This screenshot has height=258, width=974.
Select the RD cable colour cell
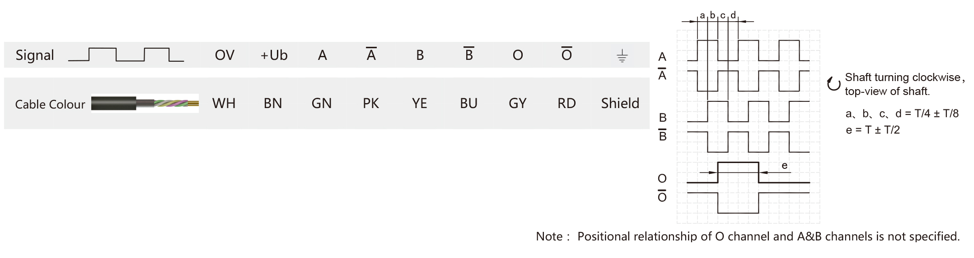coord(567,104)
